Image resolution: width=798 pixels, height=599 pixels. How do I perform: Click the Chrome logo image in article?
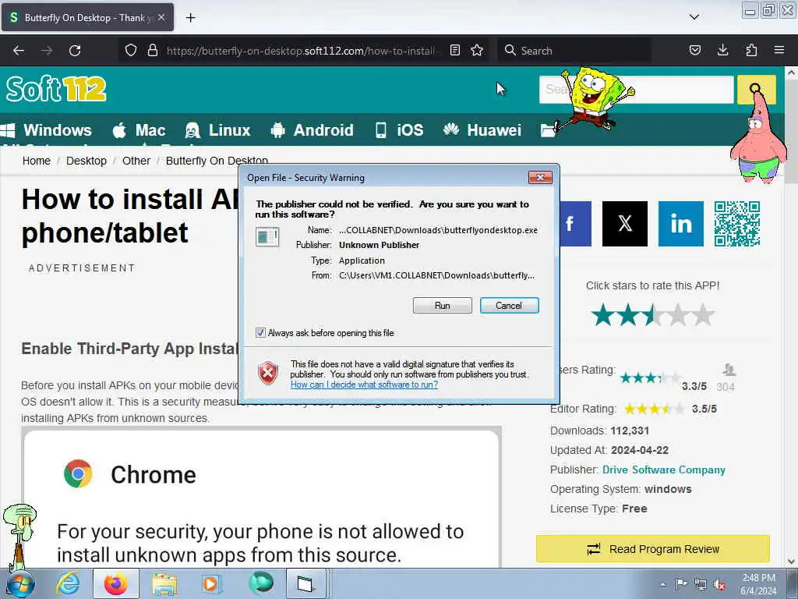coord(79,473)
